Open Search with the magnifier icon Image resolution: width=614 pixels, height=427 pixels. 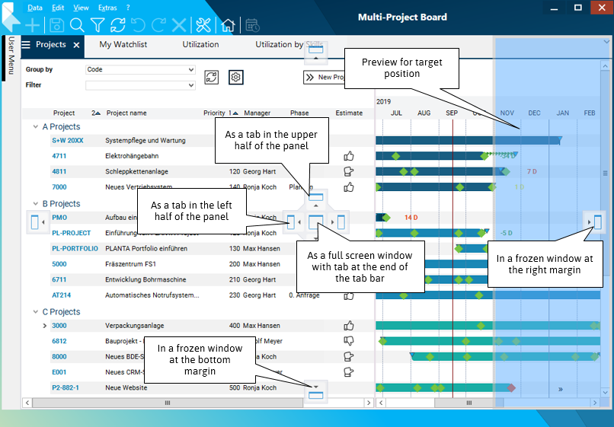coord(77,25)
